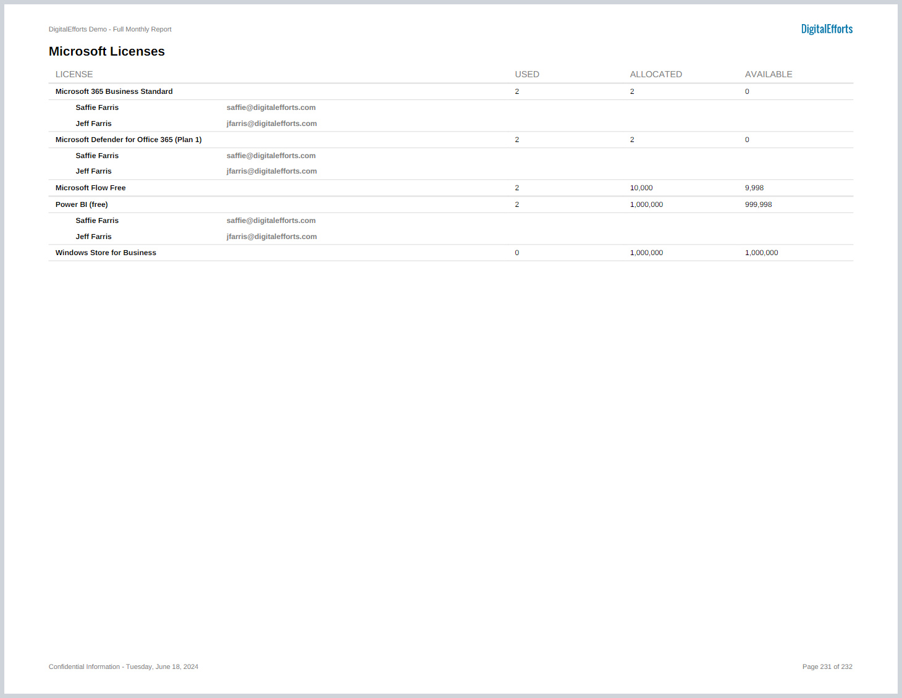Select Jeff Farris under Microsoft 365 Business Standard

[x=94, y=124]
